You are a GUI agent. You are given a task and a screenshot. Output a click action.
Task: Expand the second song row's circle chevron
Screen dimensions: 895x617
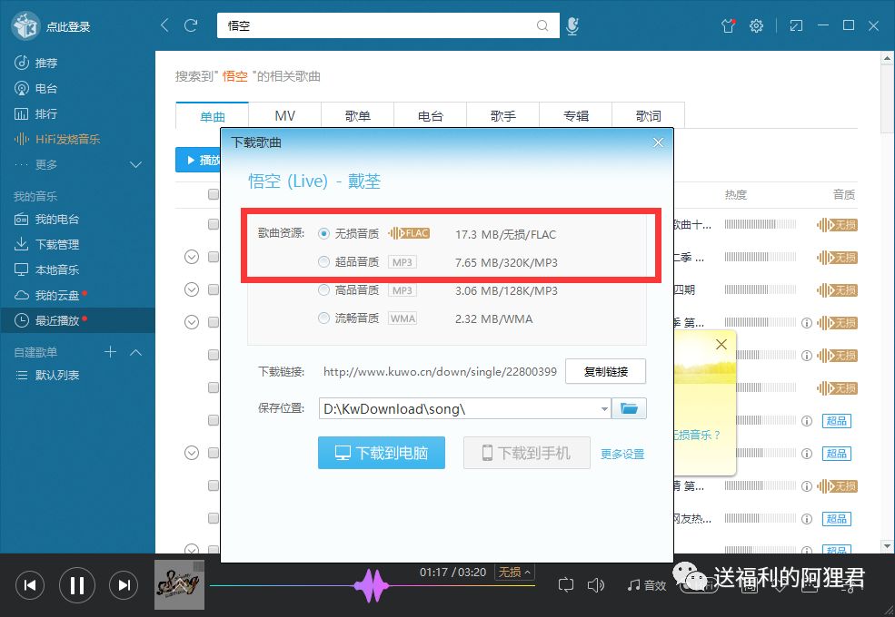click(192, 257)
